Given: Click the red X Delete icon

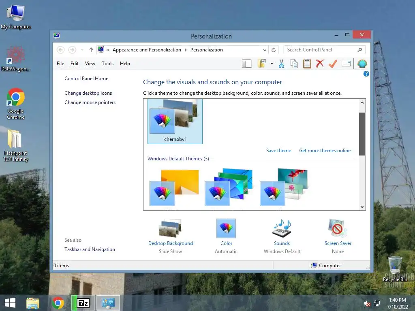Looking at the screenshot, I should click(320, 64).
